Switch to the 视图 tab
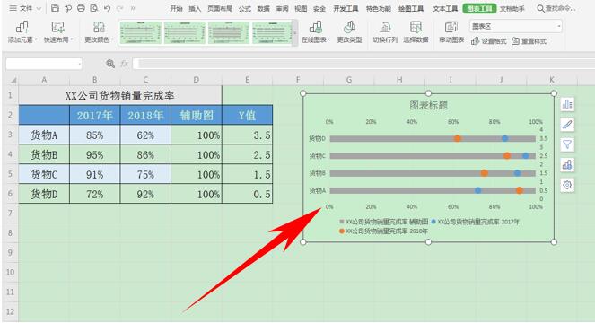Screen dimensions: 595x323 point(301,8)
